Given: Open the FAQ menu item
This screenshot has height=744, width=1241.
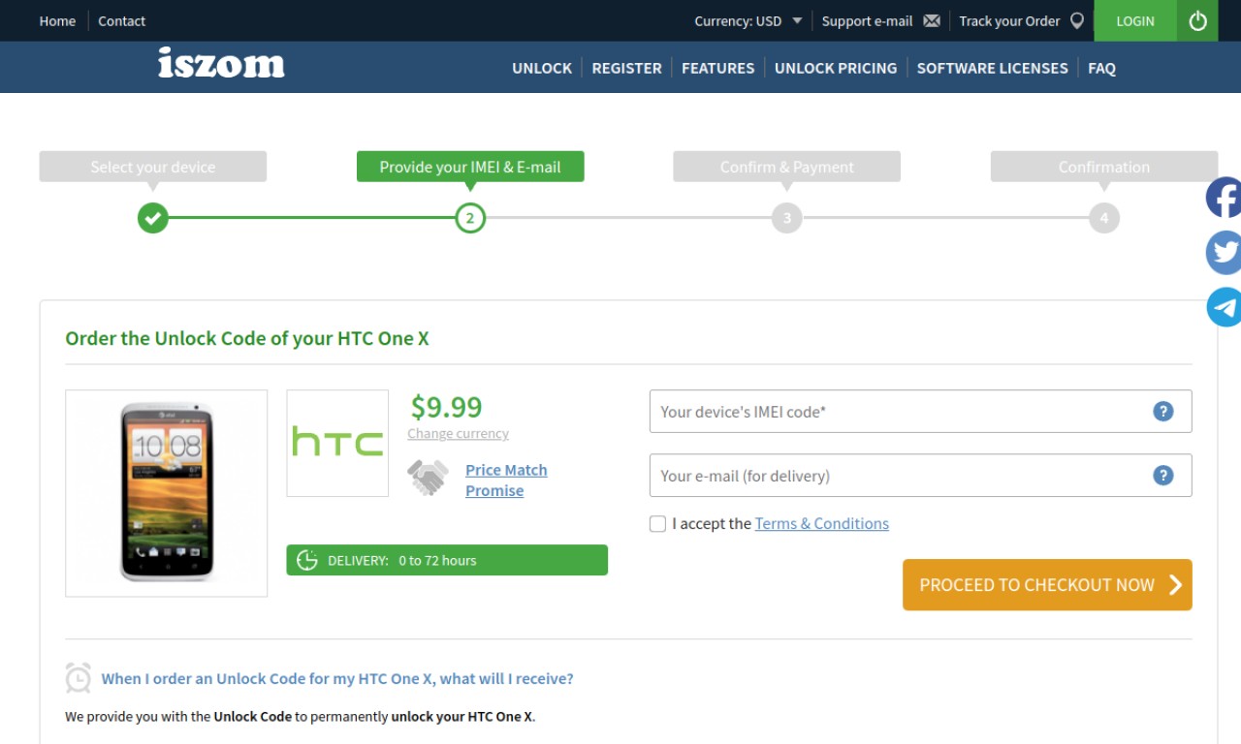Looking at the screenshot, I should 1101,68.
